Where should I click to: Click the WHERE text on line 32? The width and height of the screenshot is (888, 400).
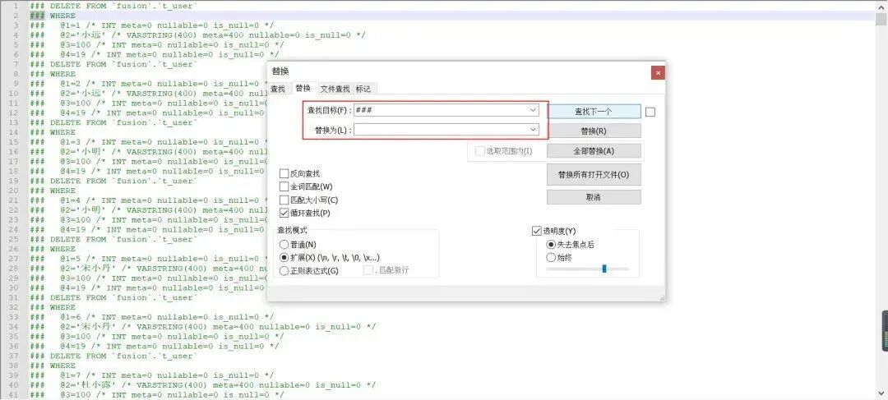(62, 307)
